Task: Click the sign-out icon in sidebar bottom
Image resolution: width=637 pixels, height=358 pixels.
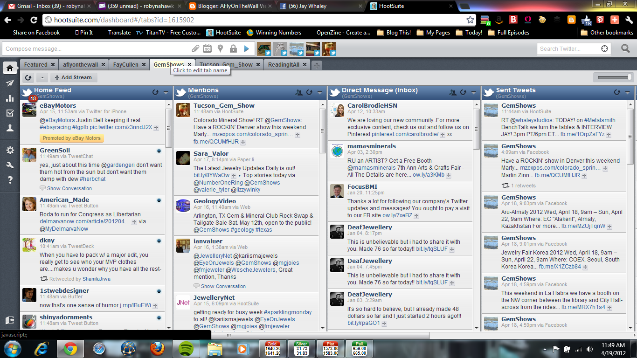Action: tap(10, 320)
